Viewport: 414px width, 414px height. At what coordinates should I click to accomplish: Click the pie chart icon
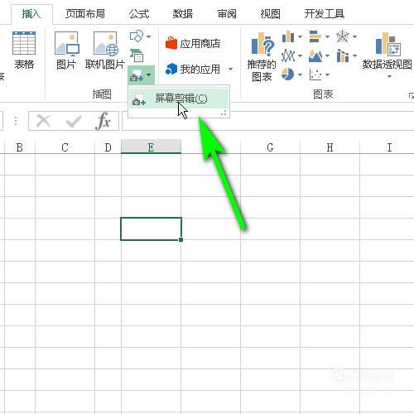[287, 75]
